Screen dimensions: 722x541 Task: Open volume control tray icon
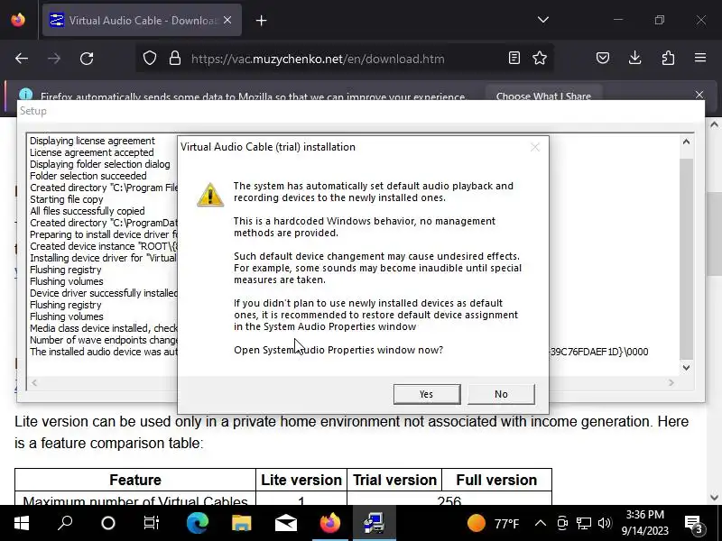point(604,523)
